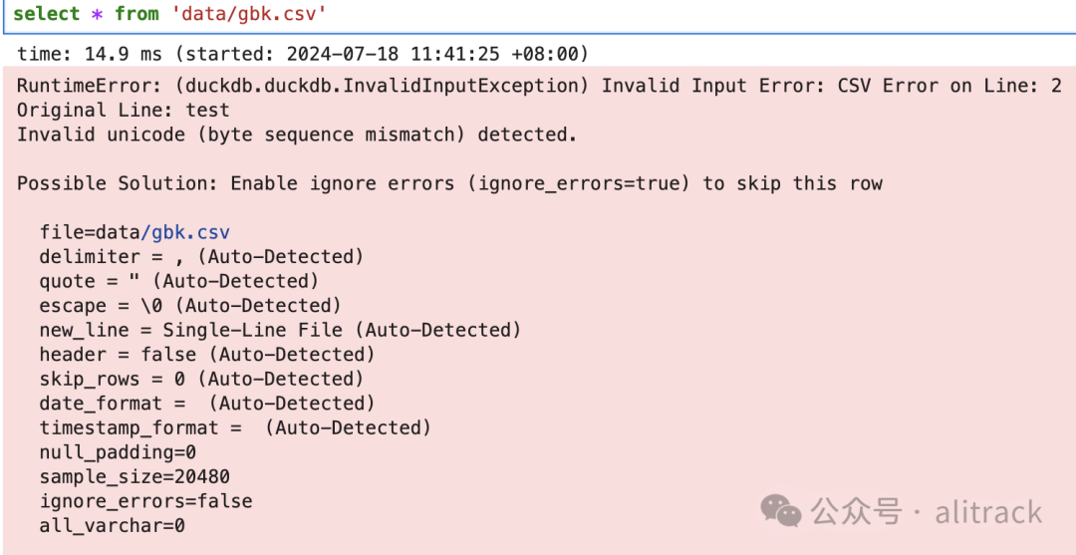This screenshot has width=1076, height=555.
Task: Click the execution time line showing 14.9 ms
Action: coord(303,53)
